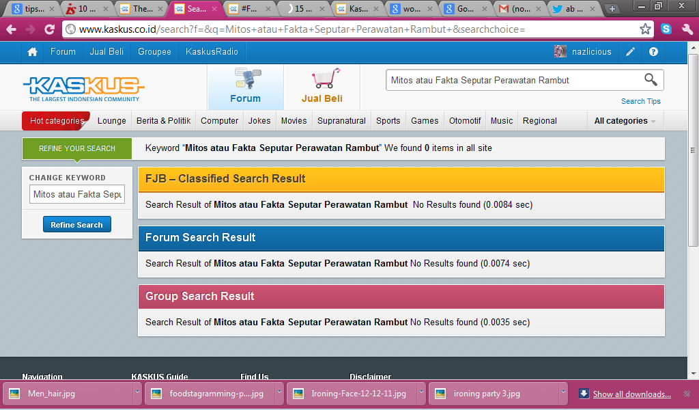Close the active 'Sea...' tab
The image size is (699, 410).
(214, 9)
